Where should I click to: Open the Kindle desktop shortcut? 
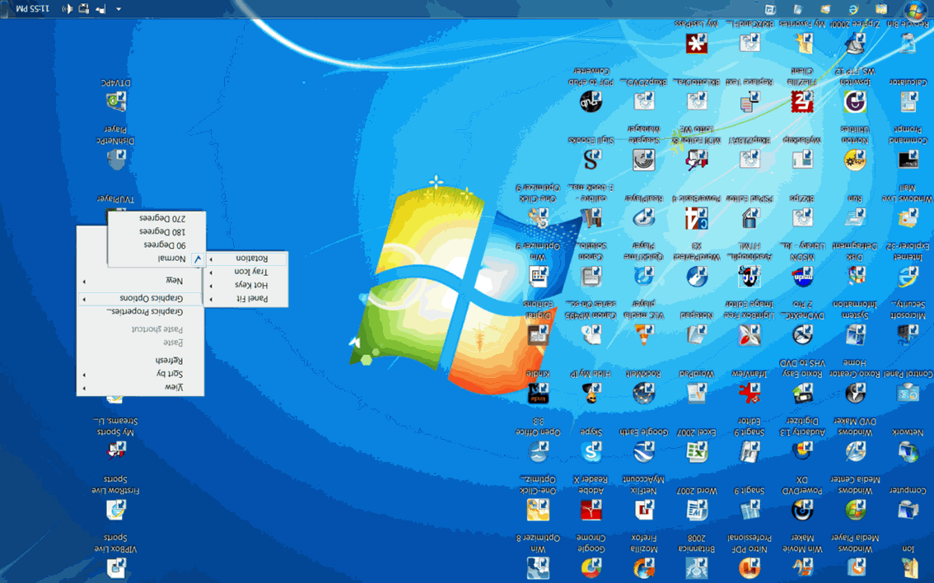click(537, 393)
